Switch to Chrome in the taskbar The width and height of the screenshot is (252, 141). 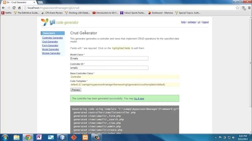tap(28, 137)
